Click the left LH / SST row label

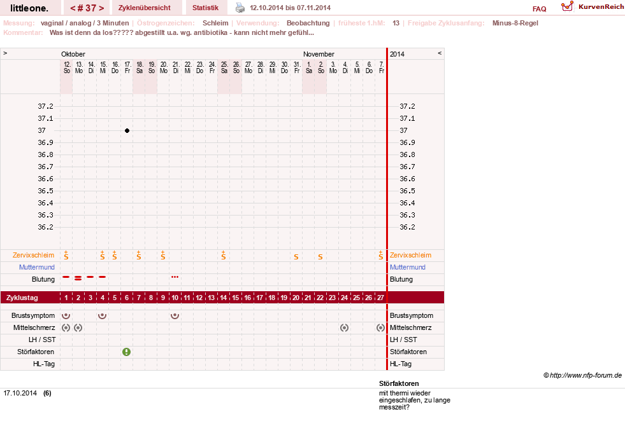coord(42,340)
